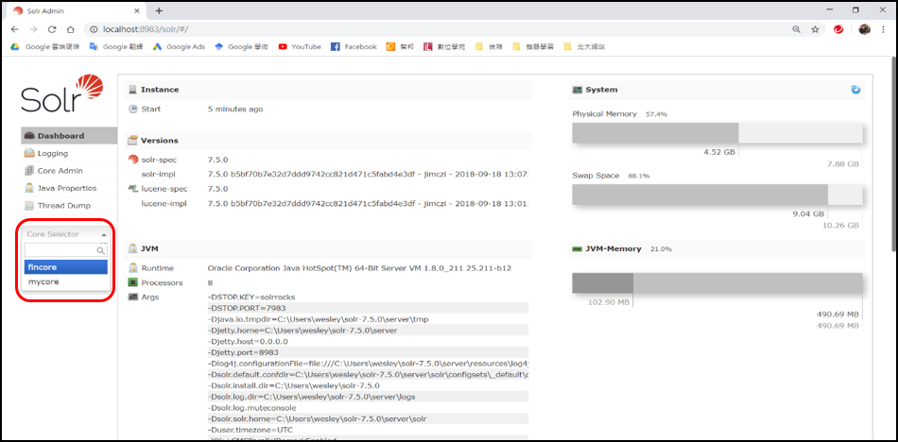Select the mycore core
The width and height of the screenshot is (898, 442).
click(x=66, y=281)
